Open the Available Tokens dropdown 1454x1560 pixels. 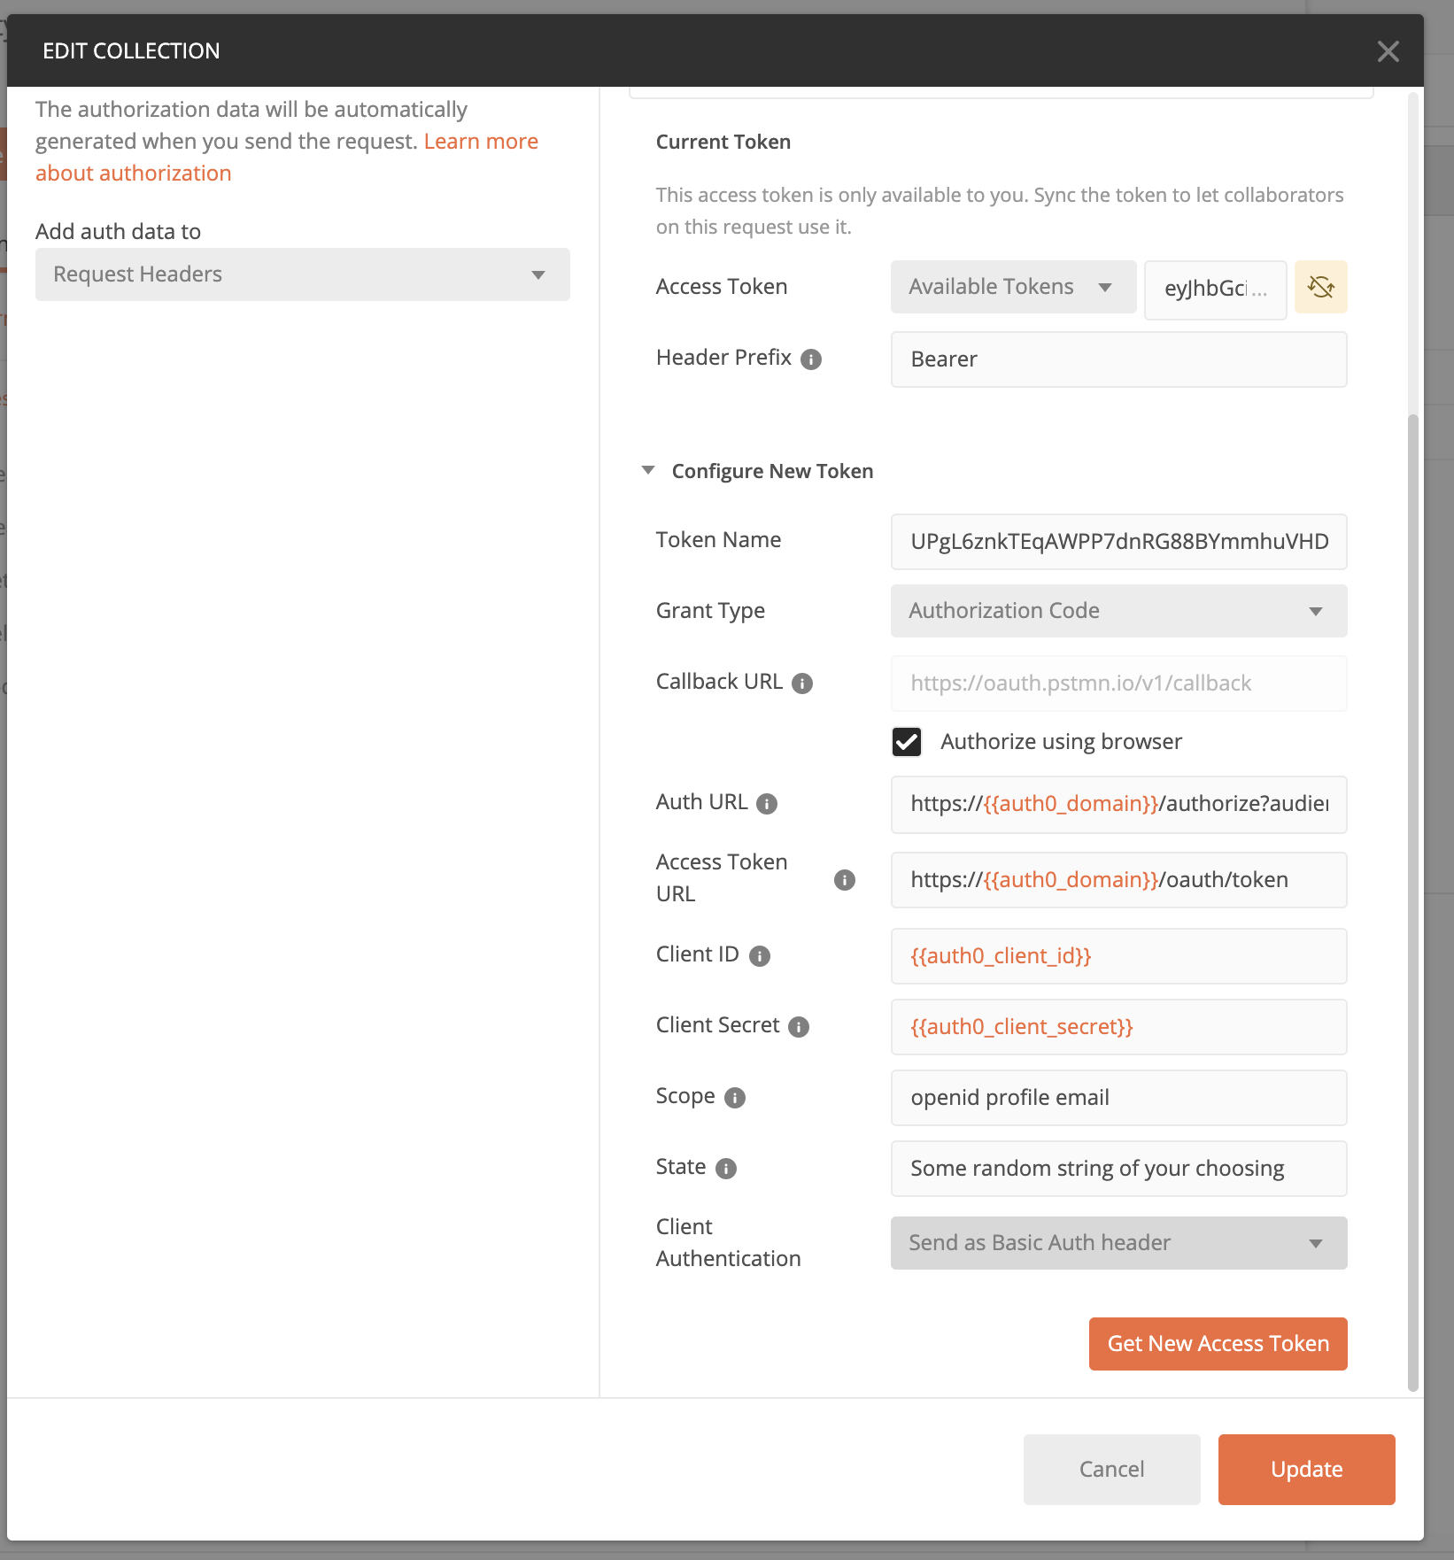pyautogui.click(x=1013, y=287)
